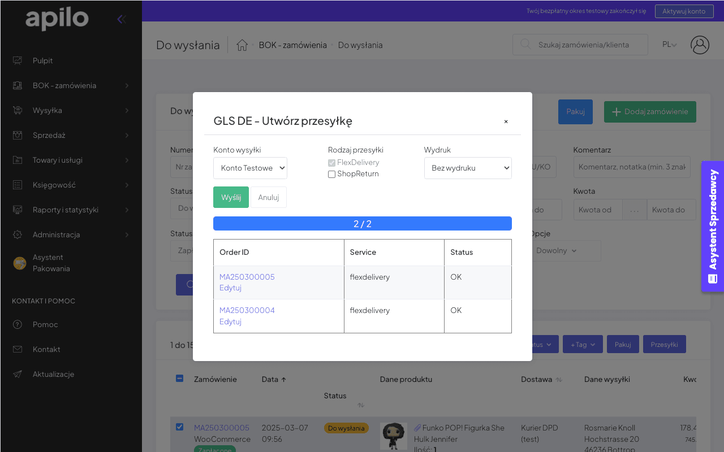724x452 pixels.
Task: Click the Pulpit dashboard icon
Action: pyautogui.click(x=18, y=60)
